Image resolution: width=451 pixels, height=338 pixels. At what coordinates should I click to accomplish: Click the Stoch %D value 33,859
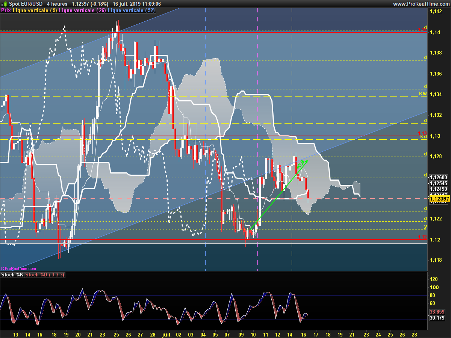coord(437,312)
